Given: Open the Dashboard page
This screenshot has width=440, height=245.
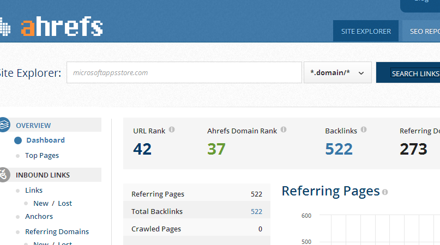Looking at the screenshot, I should (45, 140).
